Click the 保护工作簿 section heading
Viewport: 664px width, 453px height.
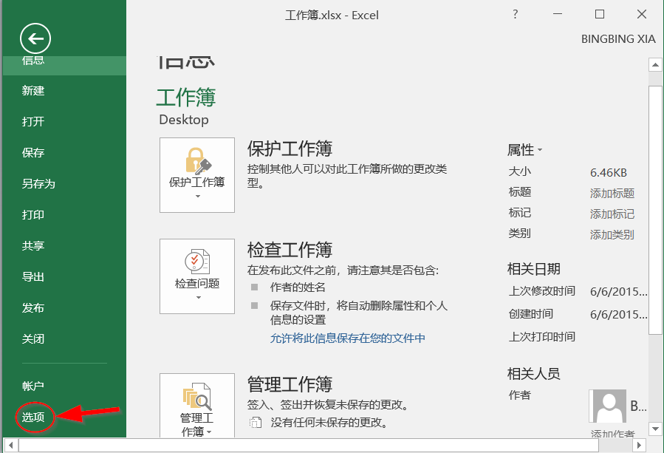click(x=290, y=149)
